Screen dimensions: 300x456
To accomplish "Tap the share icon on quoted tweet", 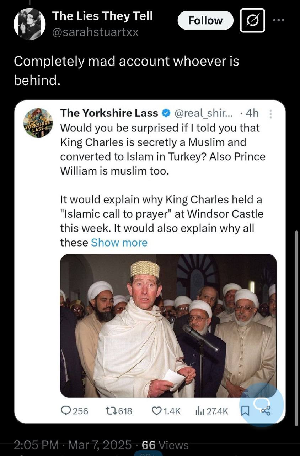I will point(266,411).
